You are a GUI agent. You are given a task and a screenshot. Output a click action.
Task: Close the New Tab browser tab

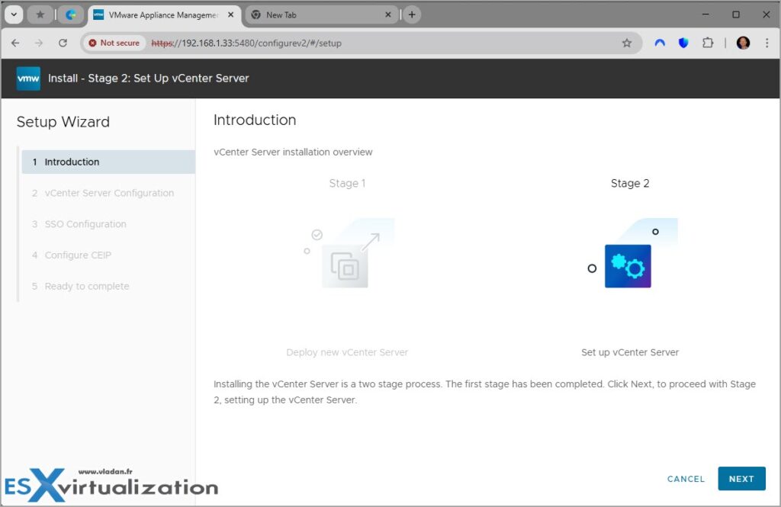tap(388, 14)
